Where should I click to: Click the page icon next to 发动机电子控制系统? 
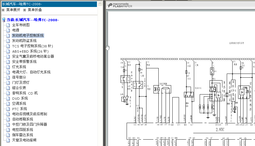pyautogui.click(x=8, y=35)
